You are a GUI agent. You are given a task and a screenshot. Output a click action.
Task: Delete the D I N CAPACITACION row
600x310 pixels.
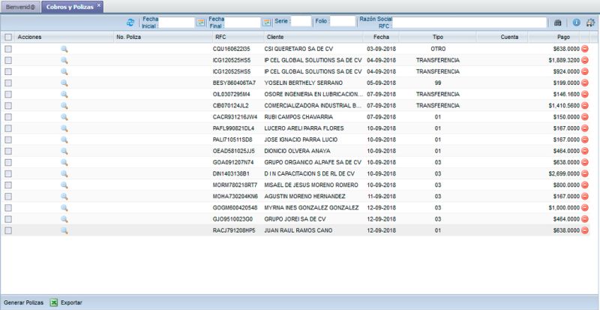[x=585, y=173]
